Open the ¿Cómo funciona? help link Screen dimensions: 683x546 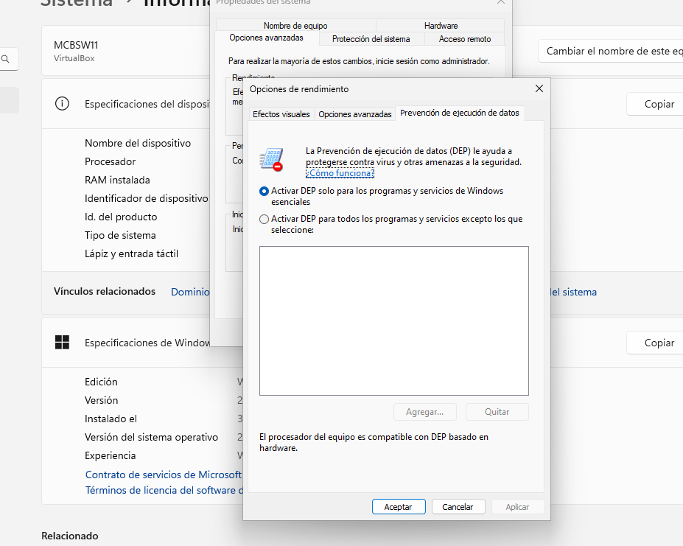(x=340, y=173)
